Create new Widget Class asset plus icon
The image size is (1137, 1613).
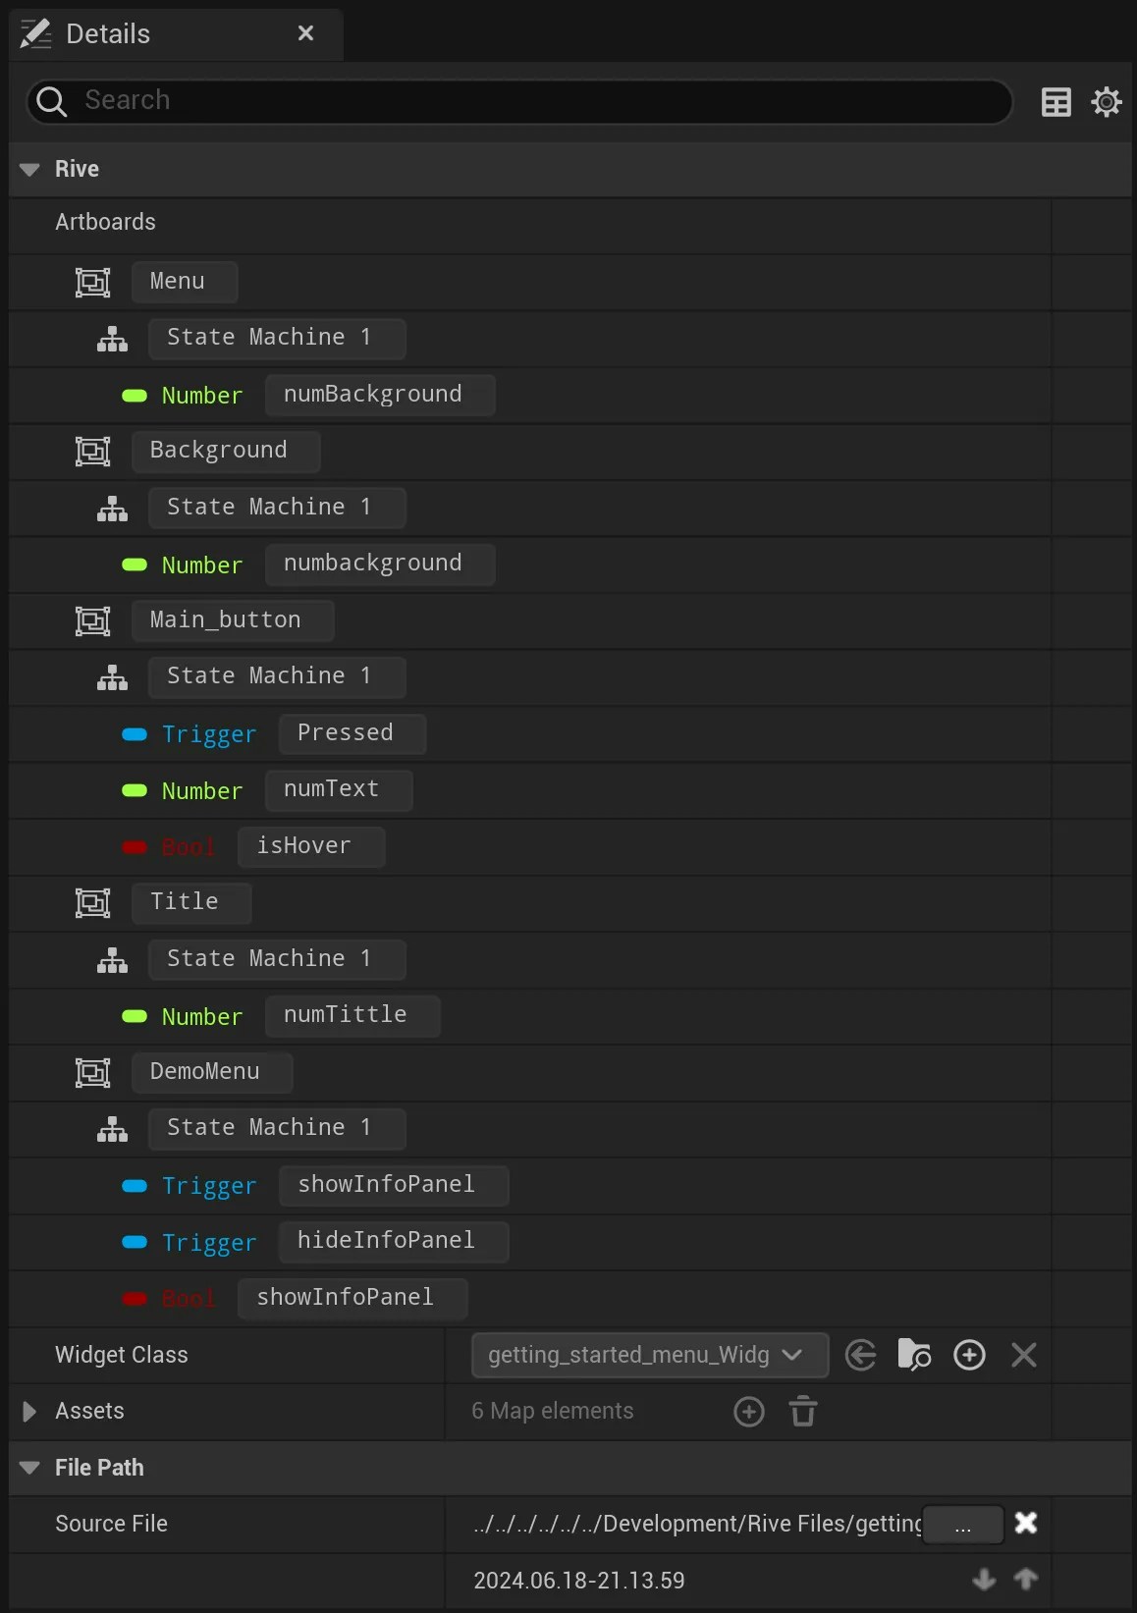click(969, 1356)
